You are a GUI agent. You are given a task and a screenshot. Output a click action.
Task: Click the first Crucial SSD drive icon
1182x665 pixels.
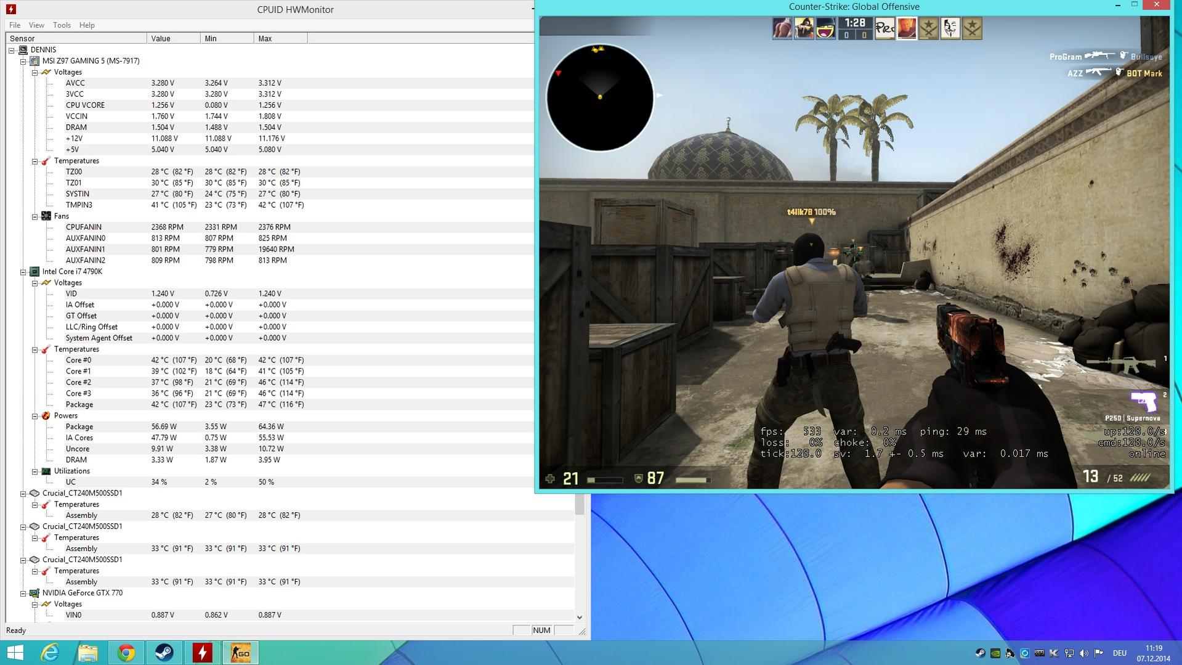tap(34, 494)
